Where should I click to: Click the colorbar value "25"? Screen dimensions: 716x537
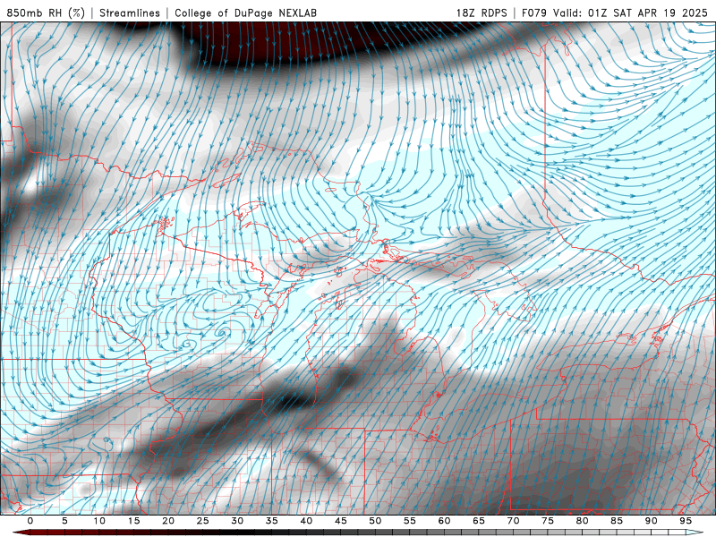pyautogui.click(x=203, y=521)
